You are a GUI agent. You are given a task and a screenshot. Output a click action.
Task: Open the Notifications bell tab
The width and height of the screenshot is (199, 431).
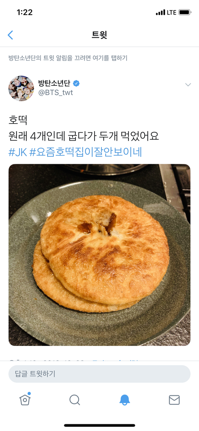click(x=124, y=400)
